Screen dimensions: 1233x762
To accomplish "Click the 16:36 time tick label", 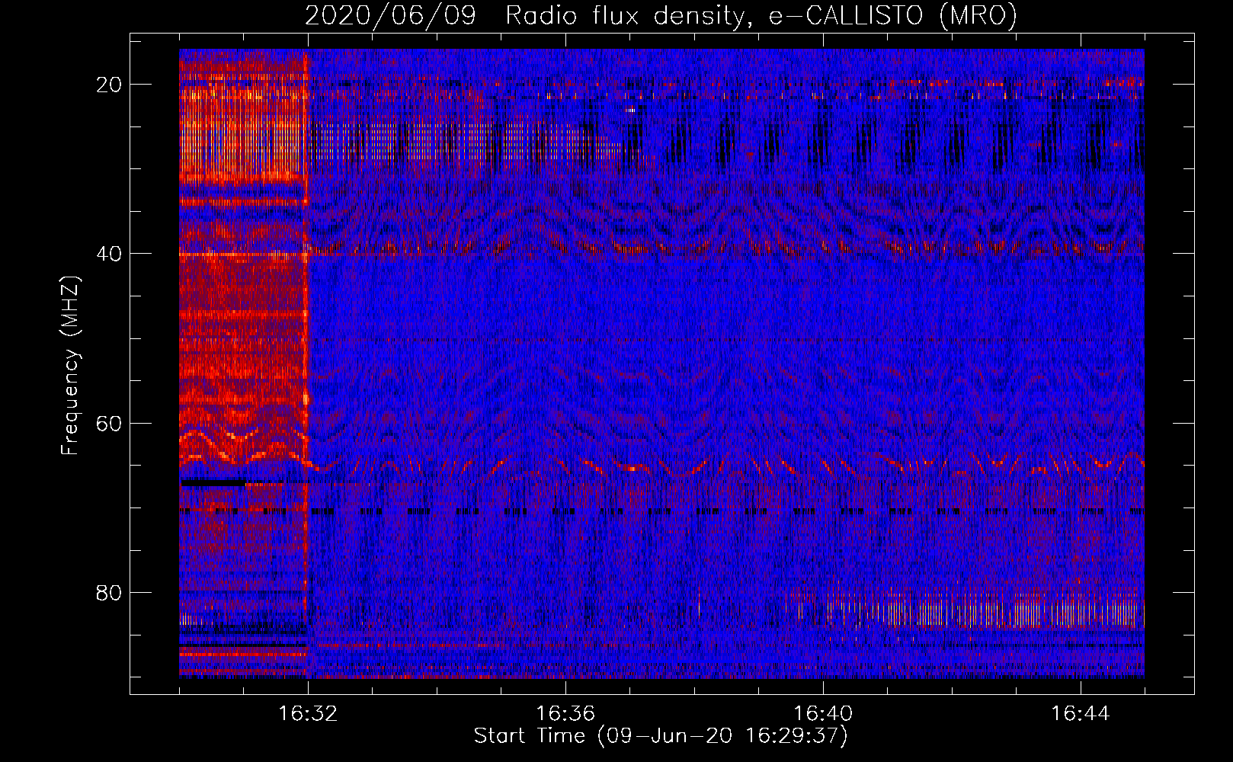I will 565,714.
